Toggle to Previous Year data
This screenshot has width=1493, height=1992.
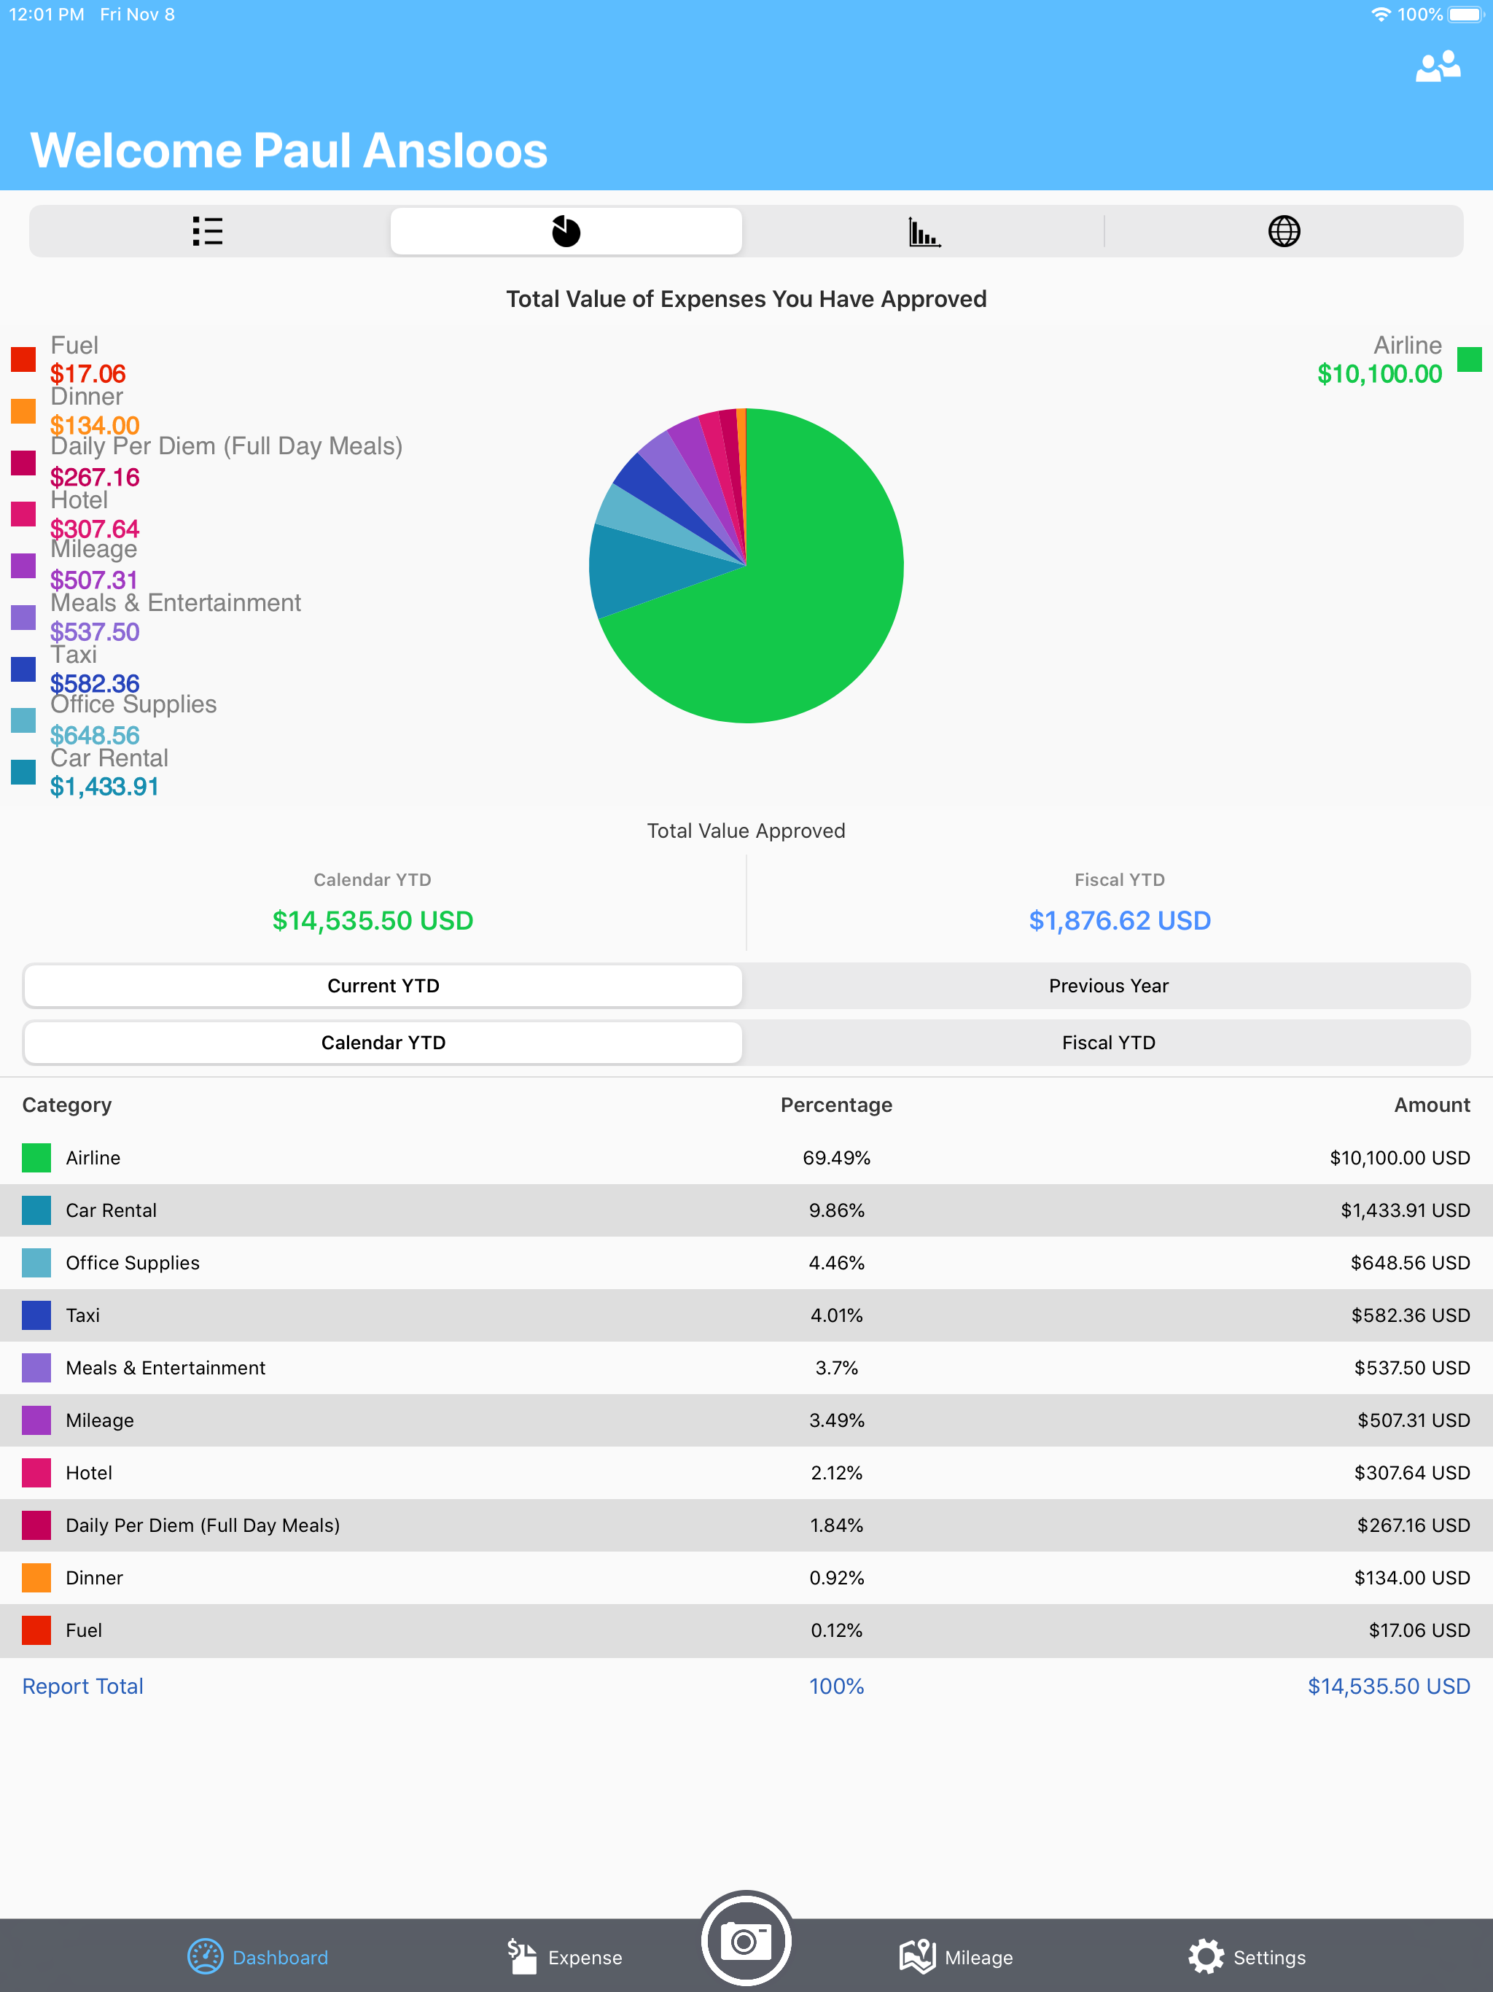tap(1107, 985)
